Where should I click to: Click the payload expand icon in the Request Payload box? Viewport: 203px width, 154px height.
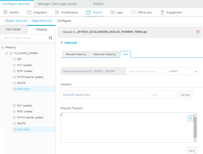pyautogui.click(x=190, y=118)
